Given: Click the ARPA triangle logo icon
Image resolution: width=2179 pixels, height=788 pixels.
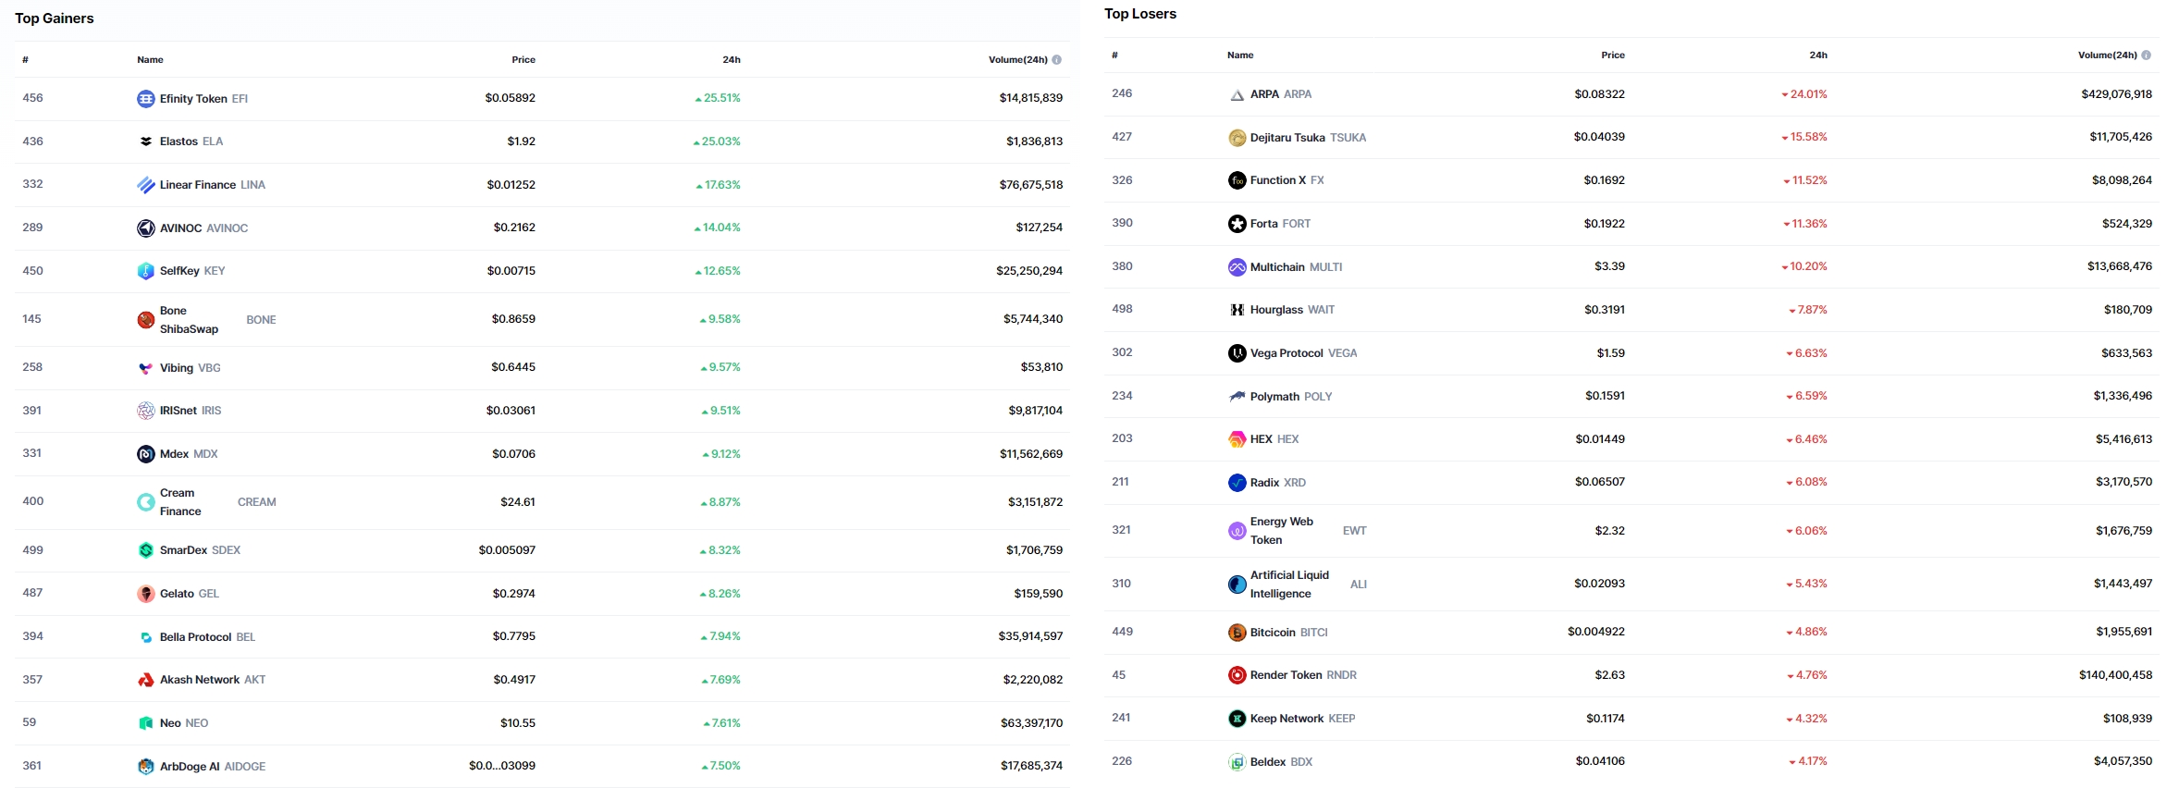Looking at the screenshot, I should tap(1237, 94).
